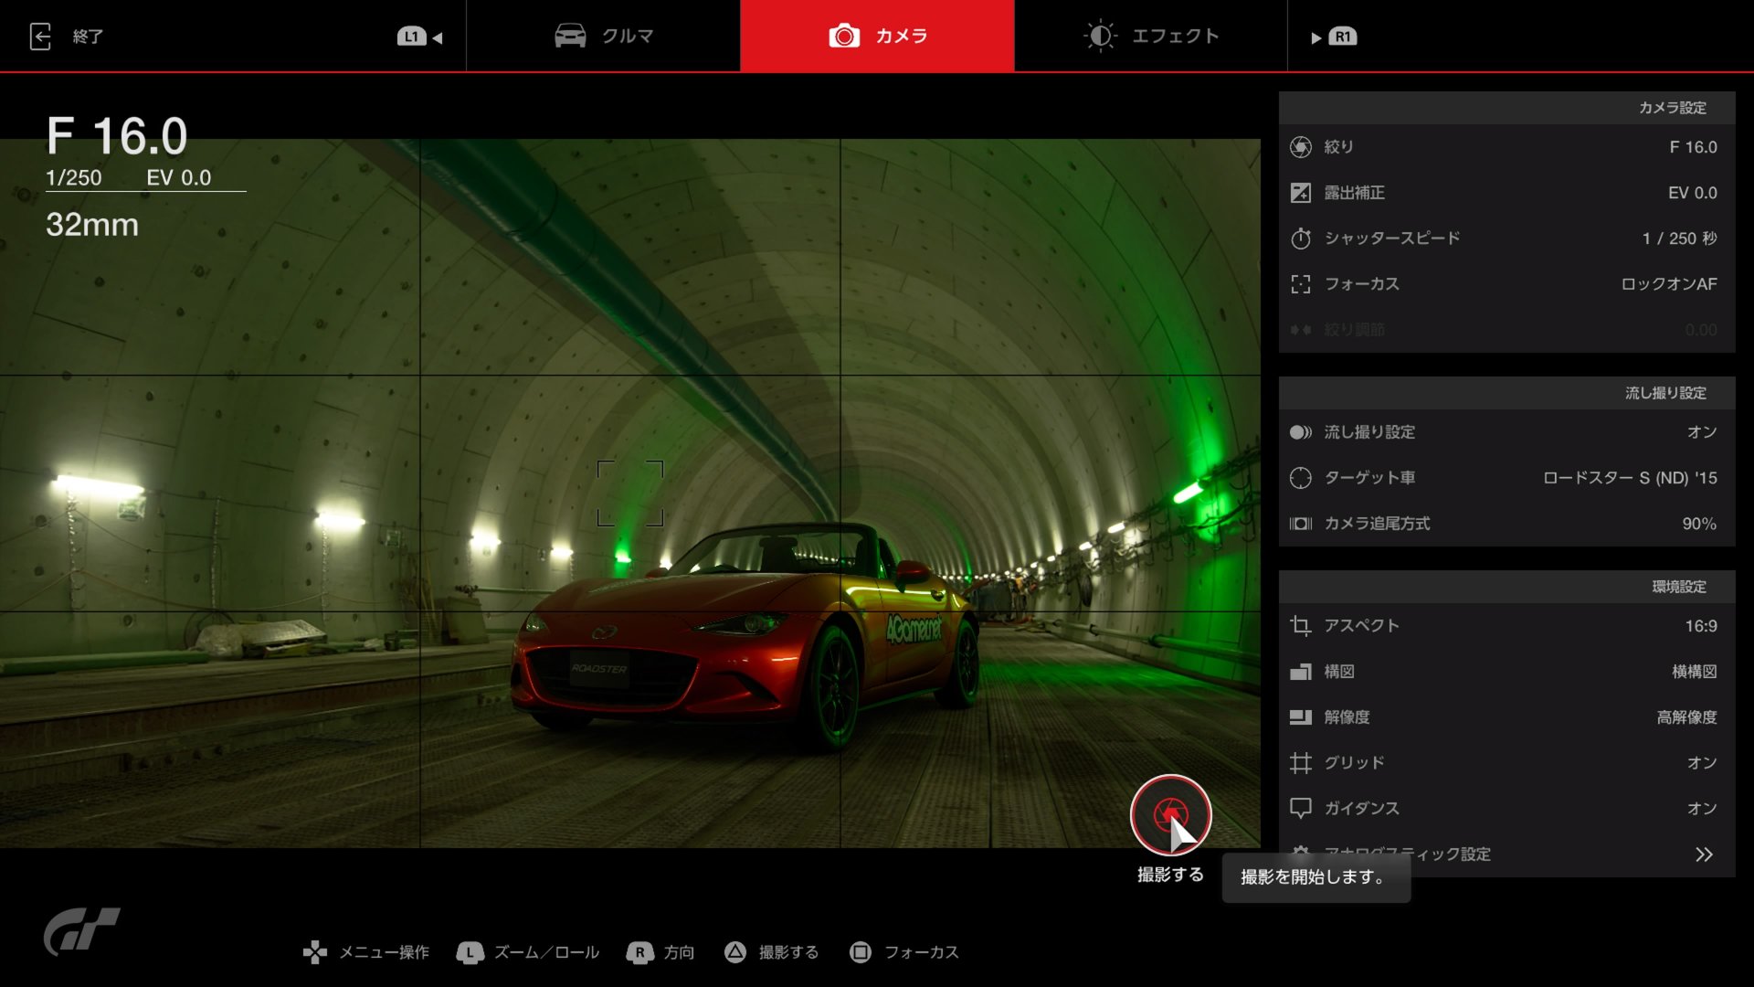The image size is (1754, 987).
Task: Click the target car (ターゲット車) icon
Action: [1301, 478]
